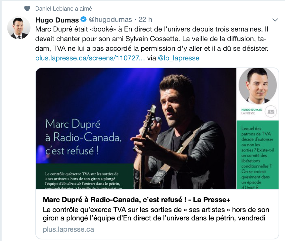Screen dimensions: 285x241
Task: Open Hugo Dumas profile avatar
Action: 19,28
